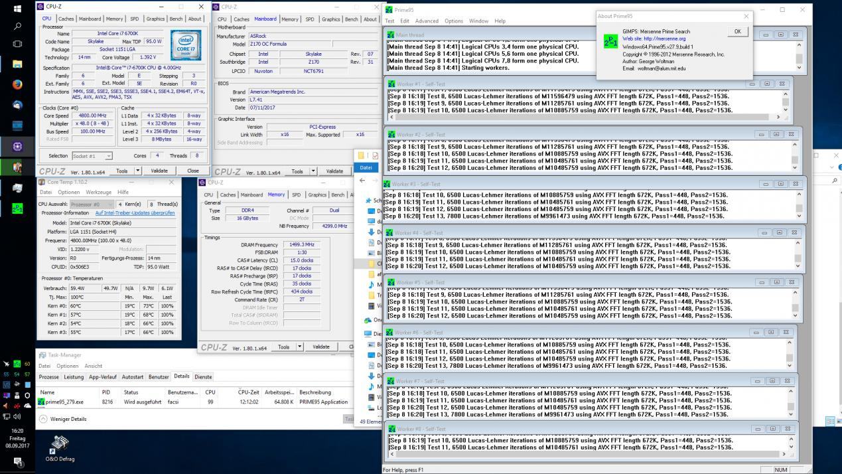Select the Music icon in Explorer sidebar
The image size is (842, 474).
click(x=371, y=285)
